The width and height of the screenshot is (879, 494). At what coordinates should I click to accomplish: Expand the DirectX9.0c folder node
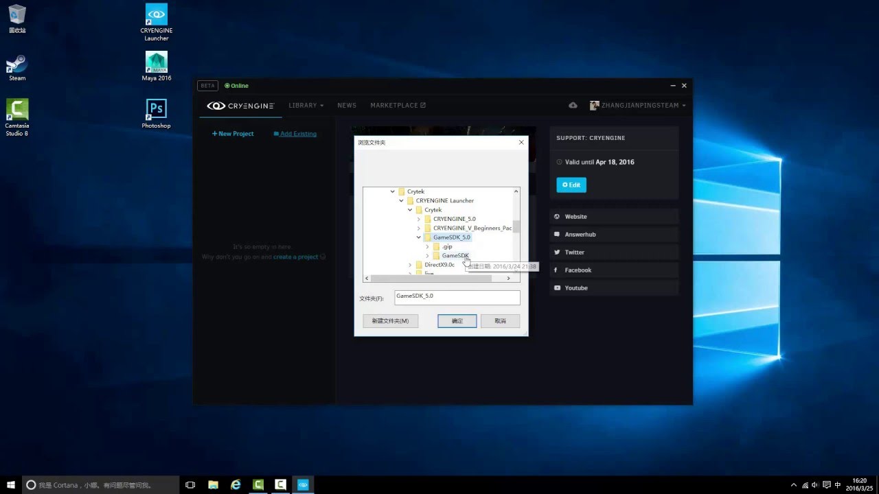pyautogui.click(x=410, y=265)
